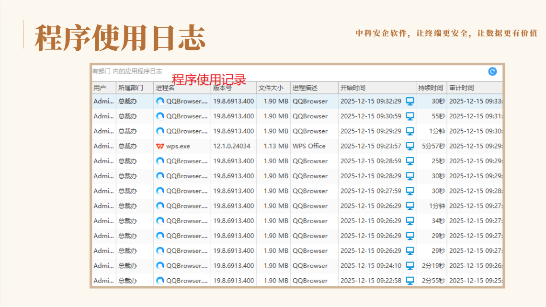This screenshot has width=546, height=307.
Task: Click QQBrowser icon in the 09:27:59 row
Action: click(x=160, y=191)
